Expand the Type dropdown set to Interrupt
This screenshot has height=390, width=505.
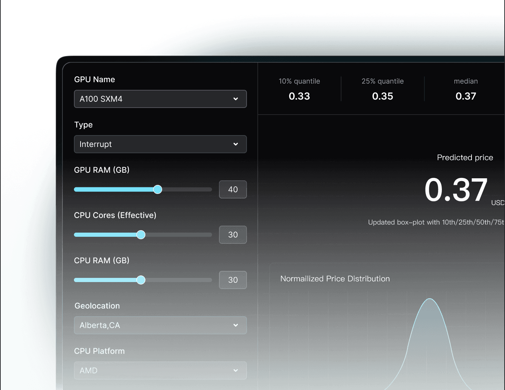tap(160, 144)
